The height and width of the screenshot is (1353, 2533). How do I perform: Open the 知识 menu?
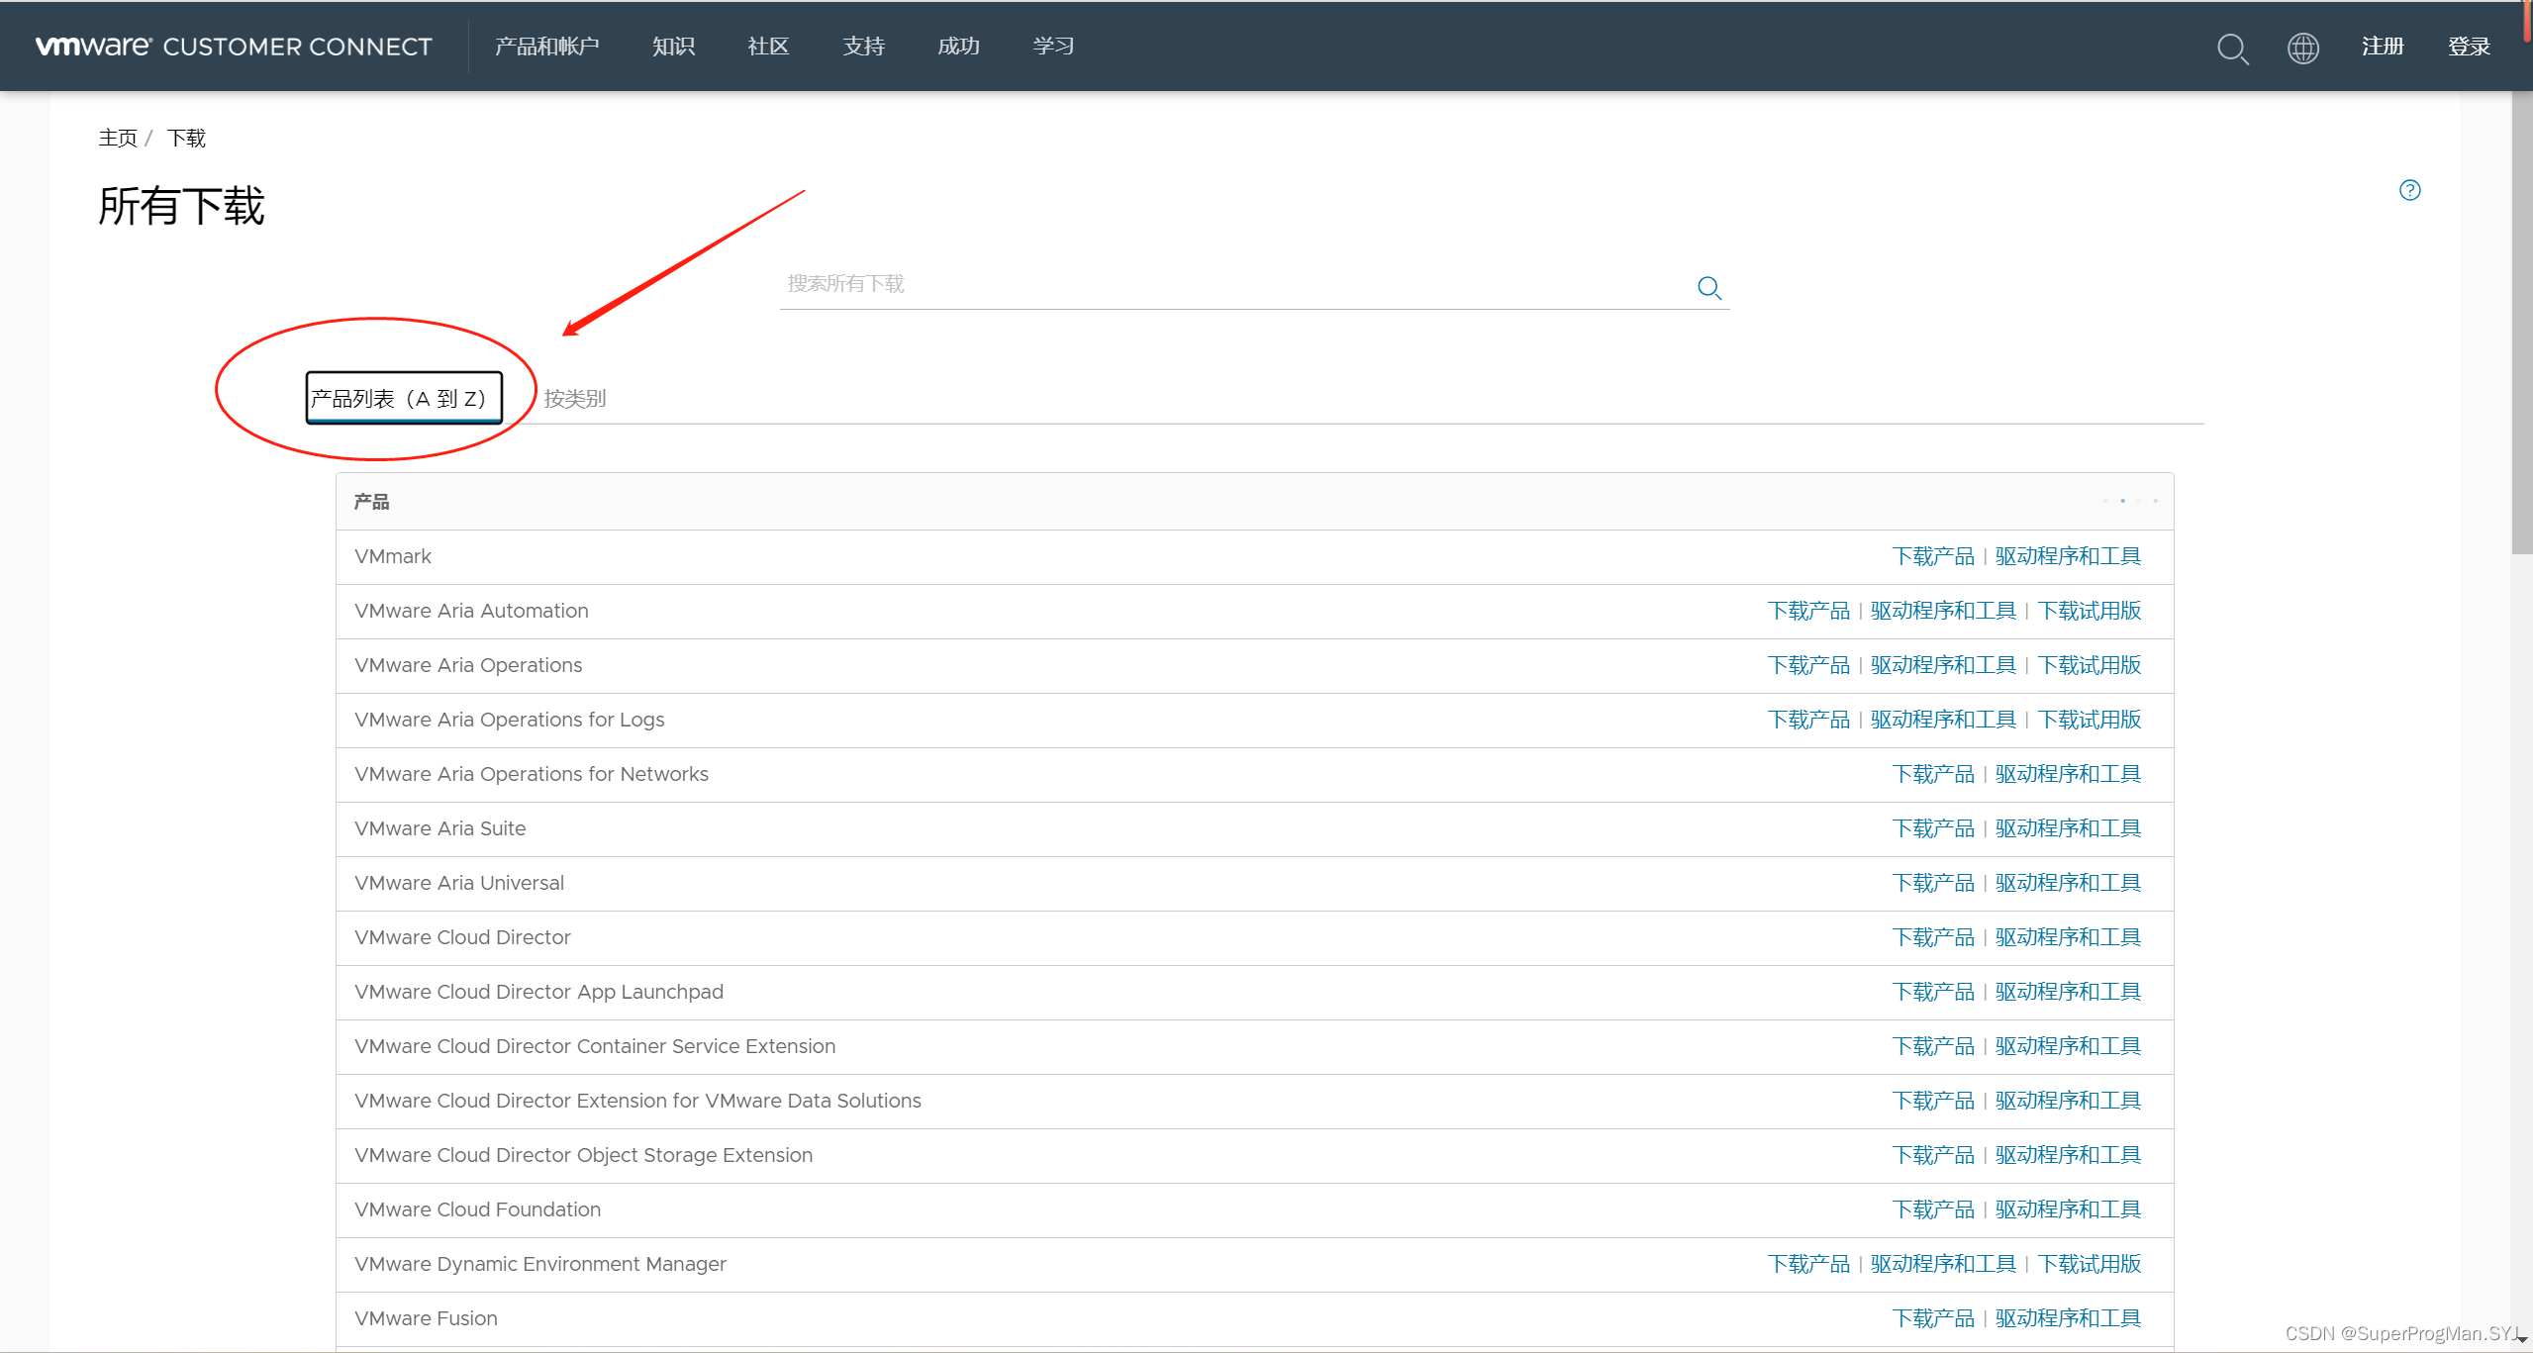click(x=673, y=47)
